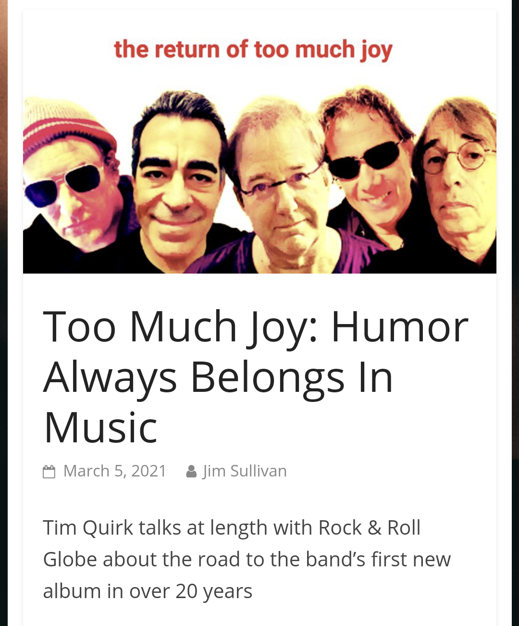Click the word 'Humor' in the headline
The height and width of the screenshot is (626, 519).
click(x=399, y=327)
